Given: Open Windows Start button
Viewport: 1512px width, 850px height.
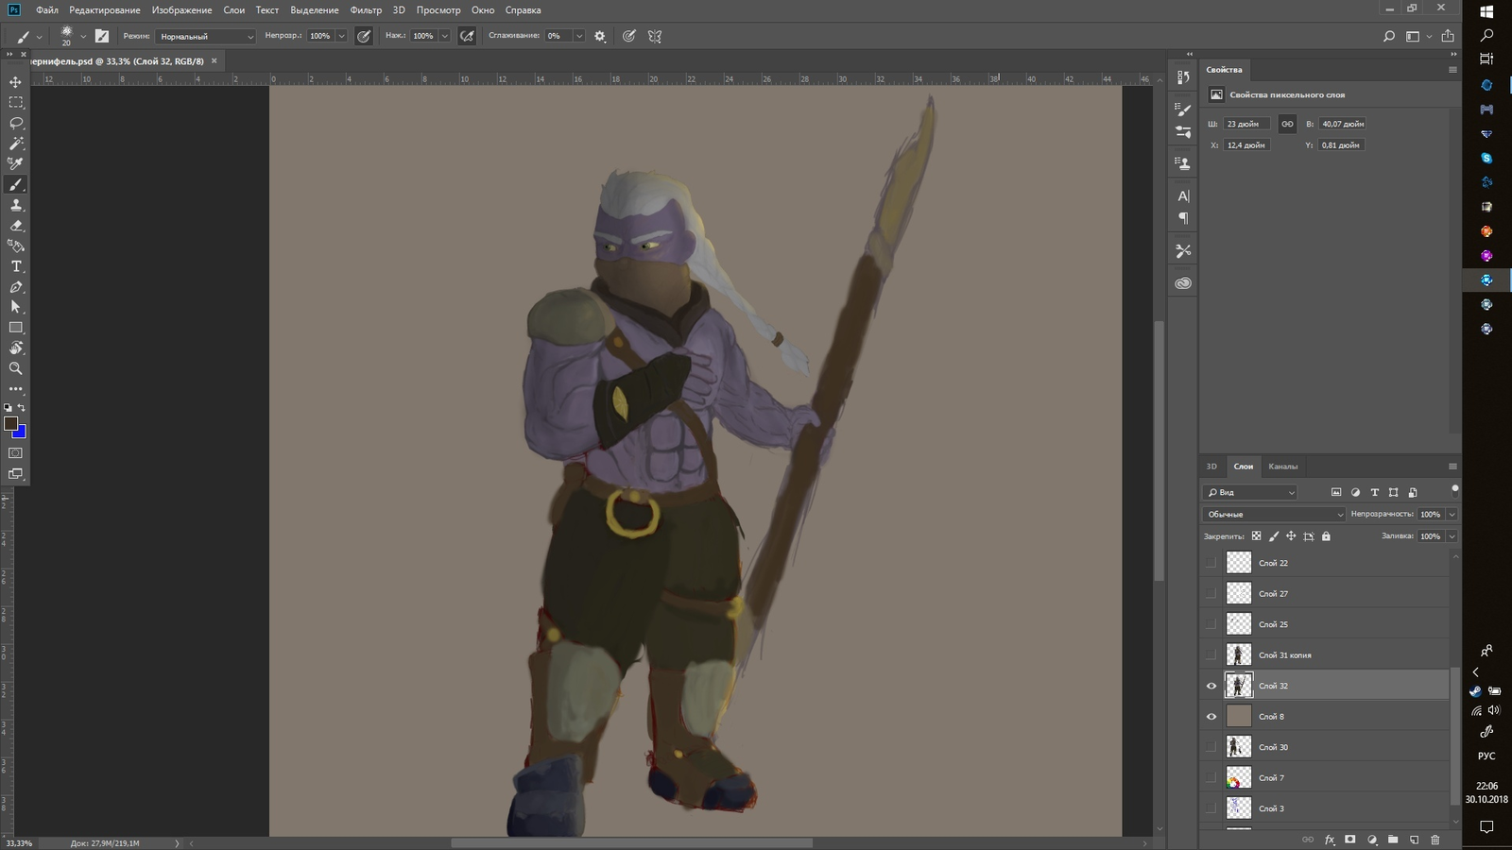Looking at the screenshot, I should pyautogui.click(x=1486, y=11).
